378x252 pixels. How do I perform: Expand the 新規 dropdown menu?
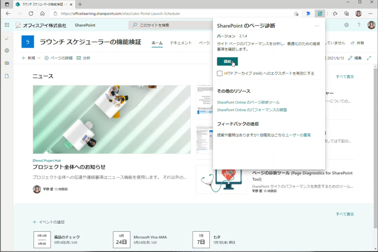[31, 58]
